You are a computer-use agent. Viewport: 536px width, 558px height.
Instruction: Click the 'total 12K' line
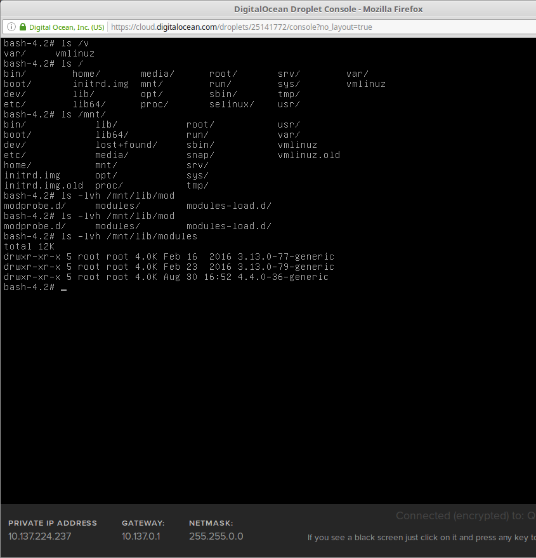tap(29, 246)
